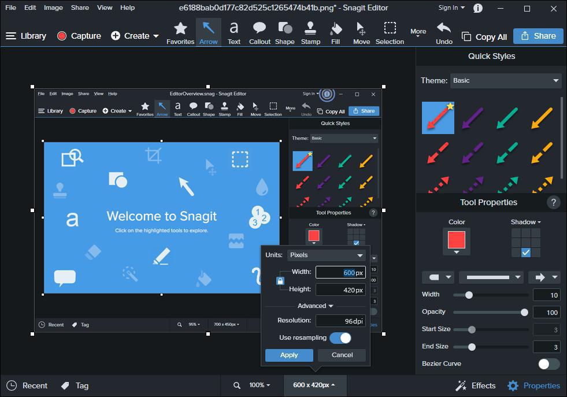Viewport: 567px width, 397px height.
Task: Select the Callout tool
Action: 260,34
